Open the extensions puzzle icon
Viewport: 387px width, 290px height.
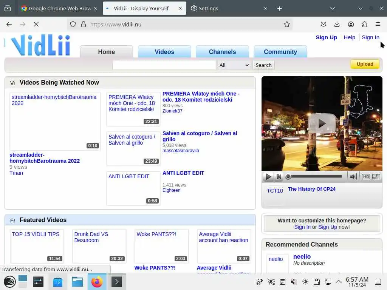click(364, 24)
